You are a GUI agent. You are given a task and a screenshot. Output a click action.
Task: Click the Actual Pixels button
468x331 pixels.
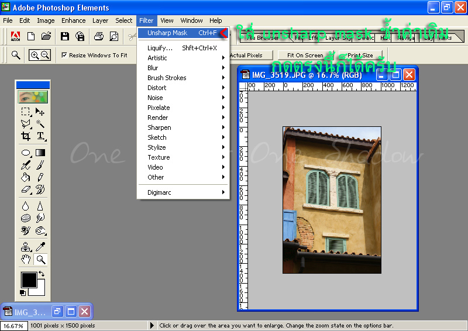coord(251,55)
